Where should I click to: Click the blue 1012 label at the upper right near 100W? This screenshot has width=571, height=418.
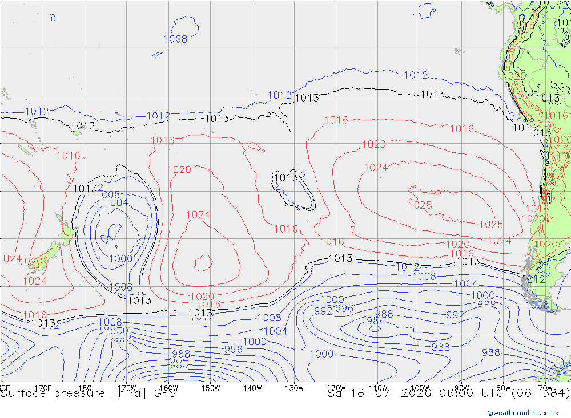click(x=416, y=75)
